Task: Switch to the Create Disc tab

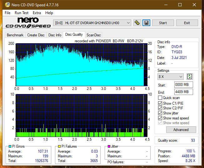Action: click(x=36, y=35)
